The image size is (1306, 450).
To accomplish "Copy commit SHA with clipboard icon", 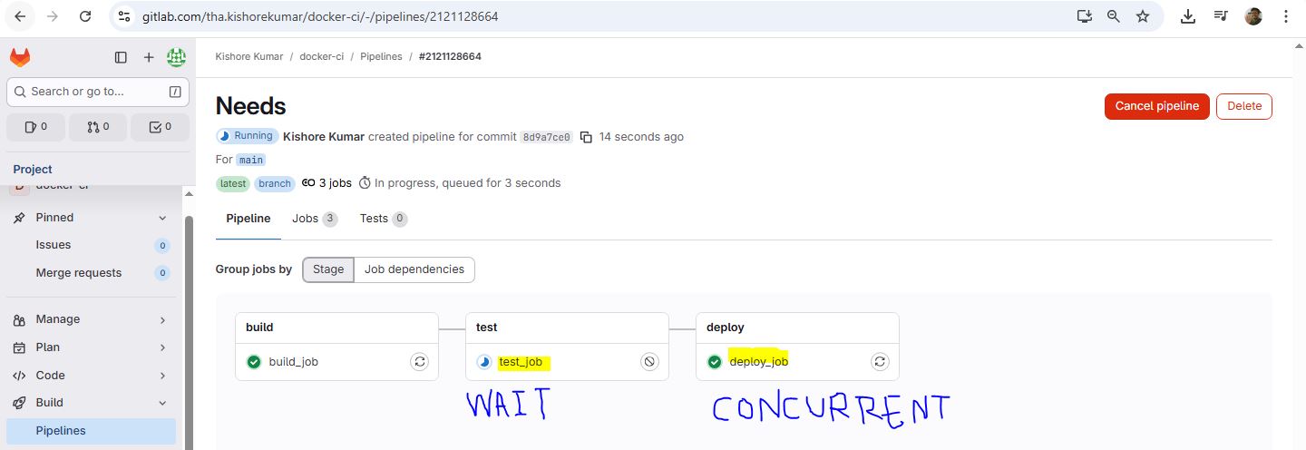I will tap(586, 137).
